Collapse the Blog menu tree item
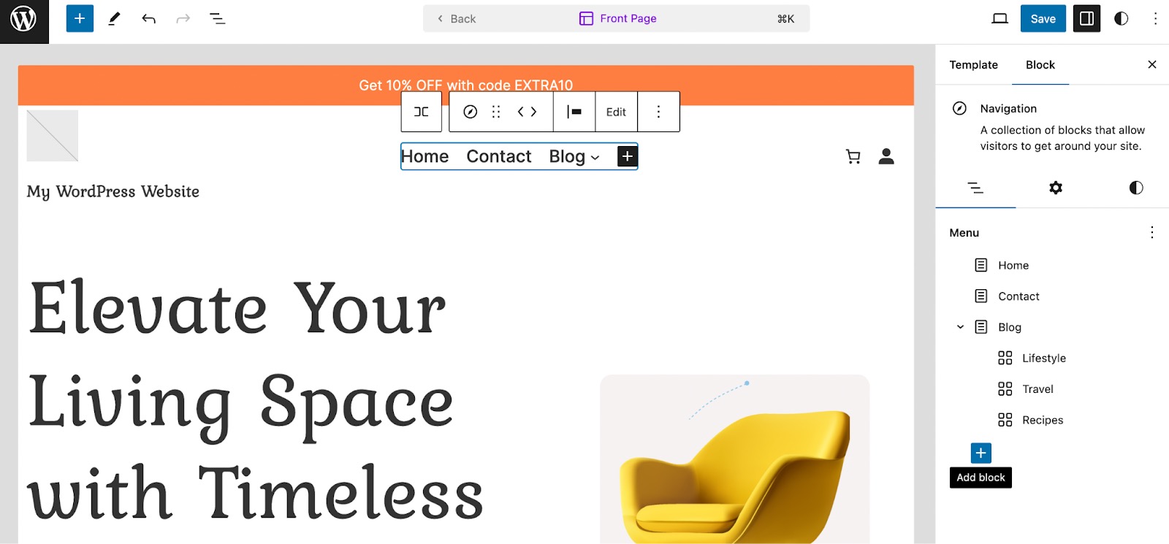 (x=960, y=327)
